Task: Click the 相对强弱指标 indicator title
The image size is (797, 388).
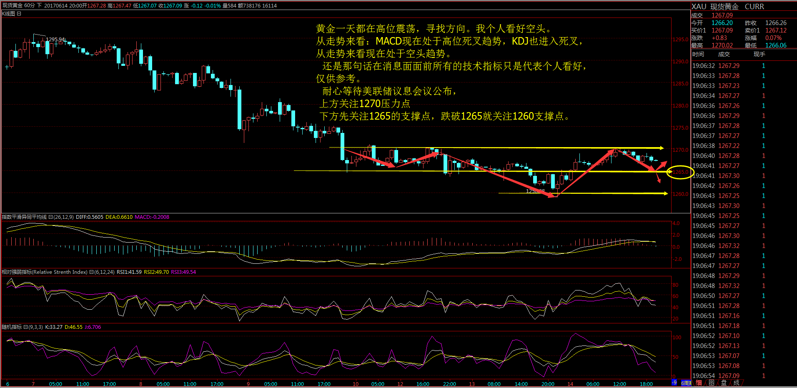Action: 45,272
